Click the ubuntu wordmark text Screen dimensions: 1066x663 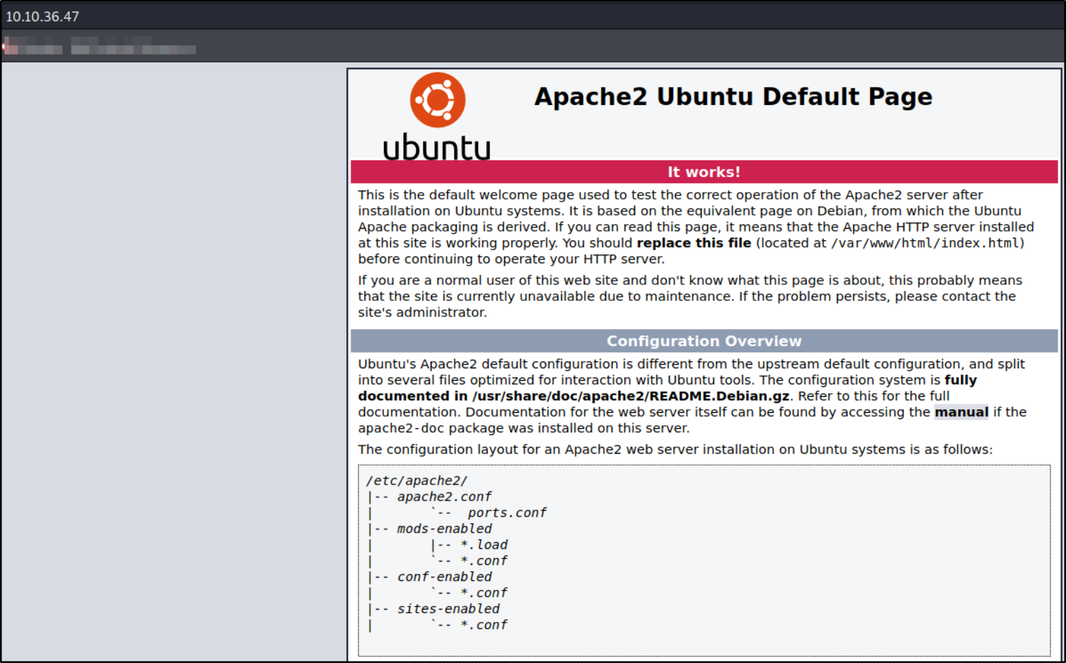(x=437, y=147)
